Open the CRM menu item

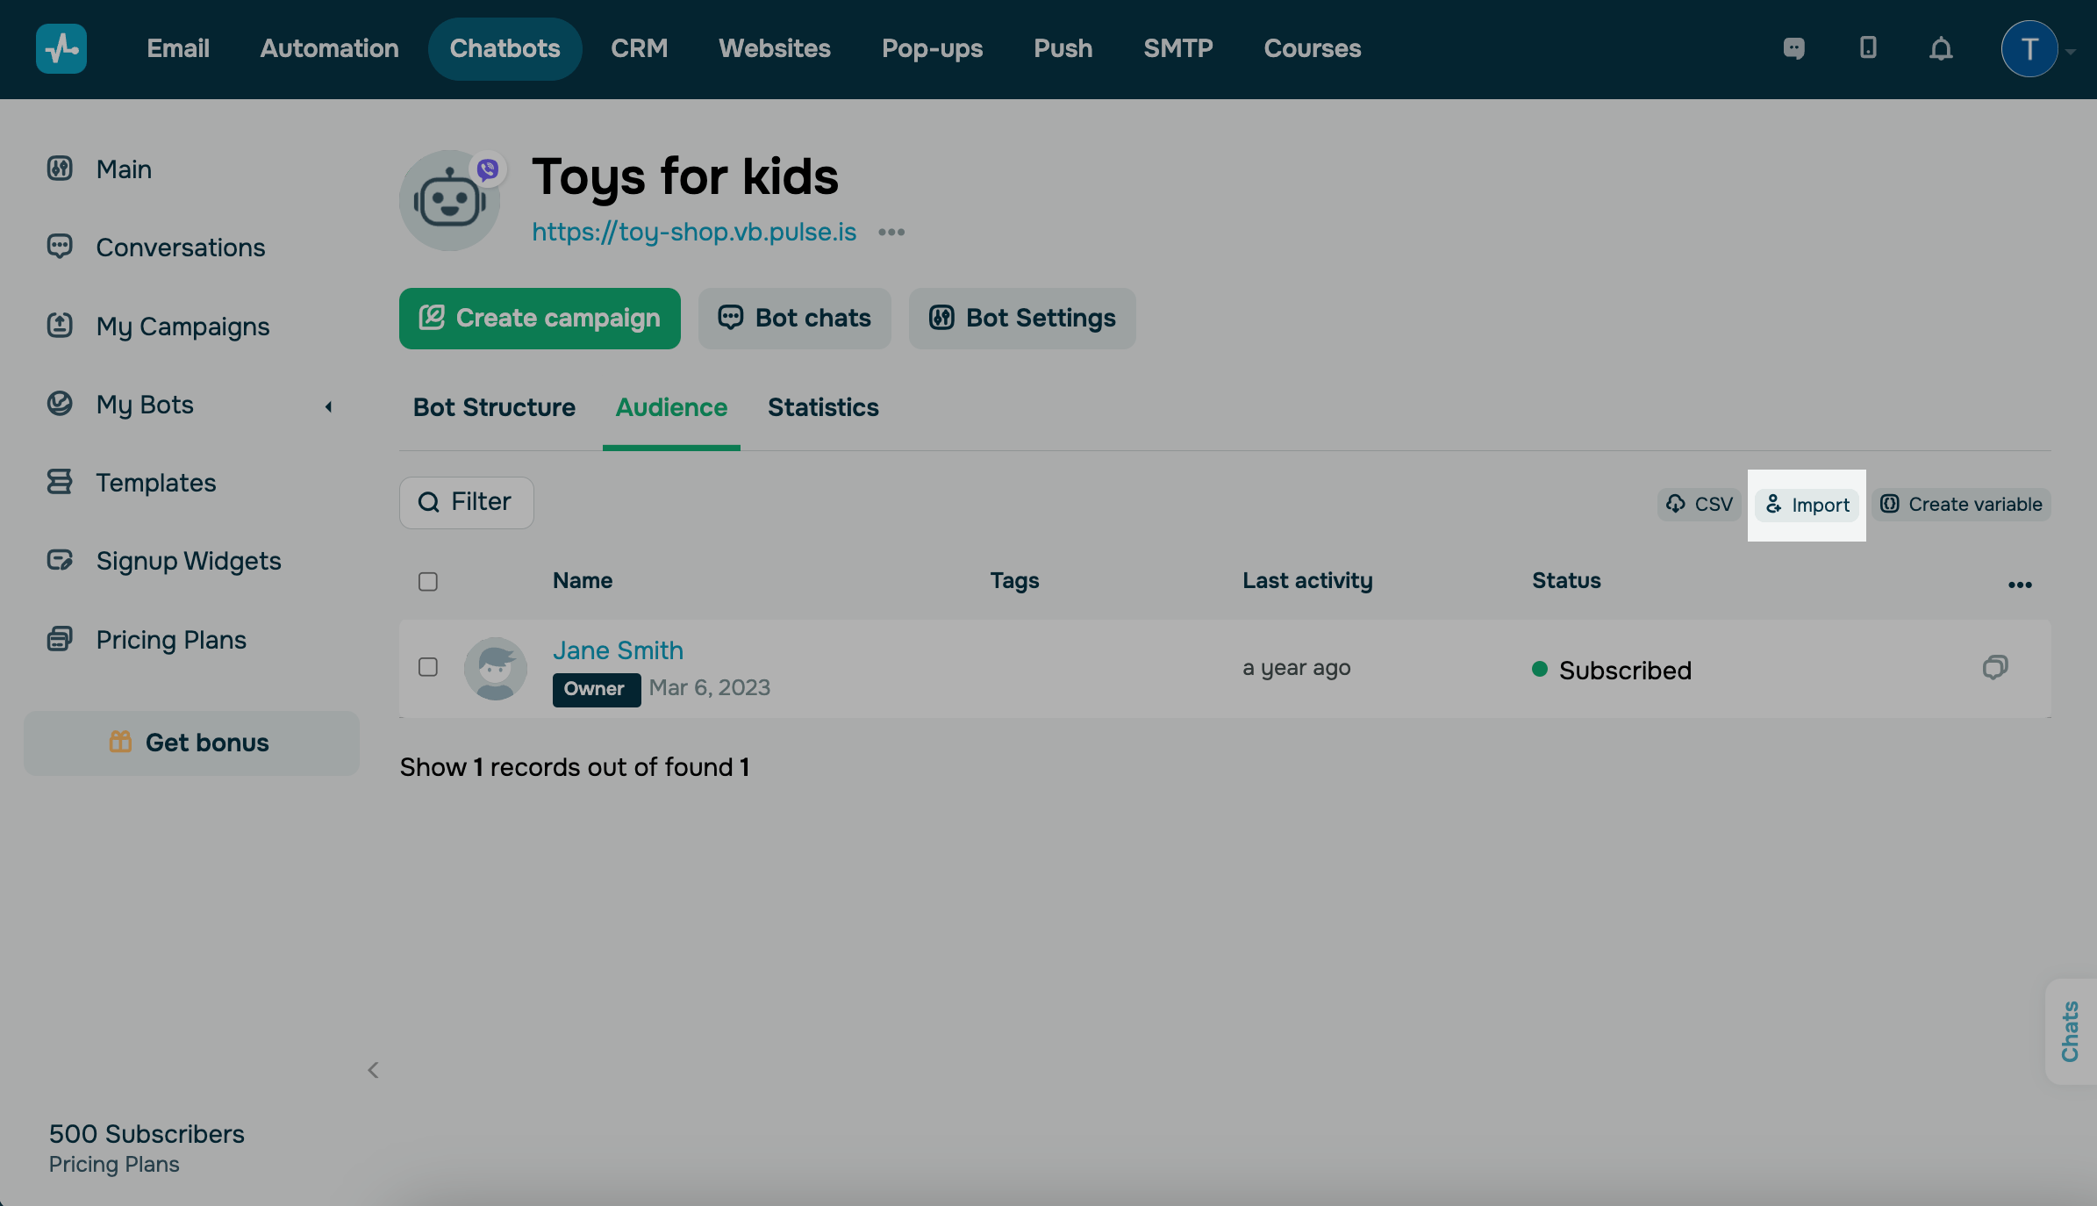(x=639, y=48)
